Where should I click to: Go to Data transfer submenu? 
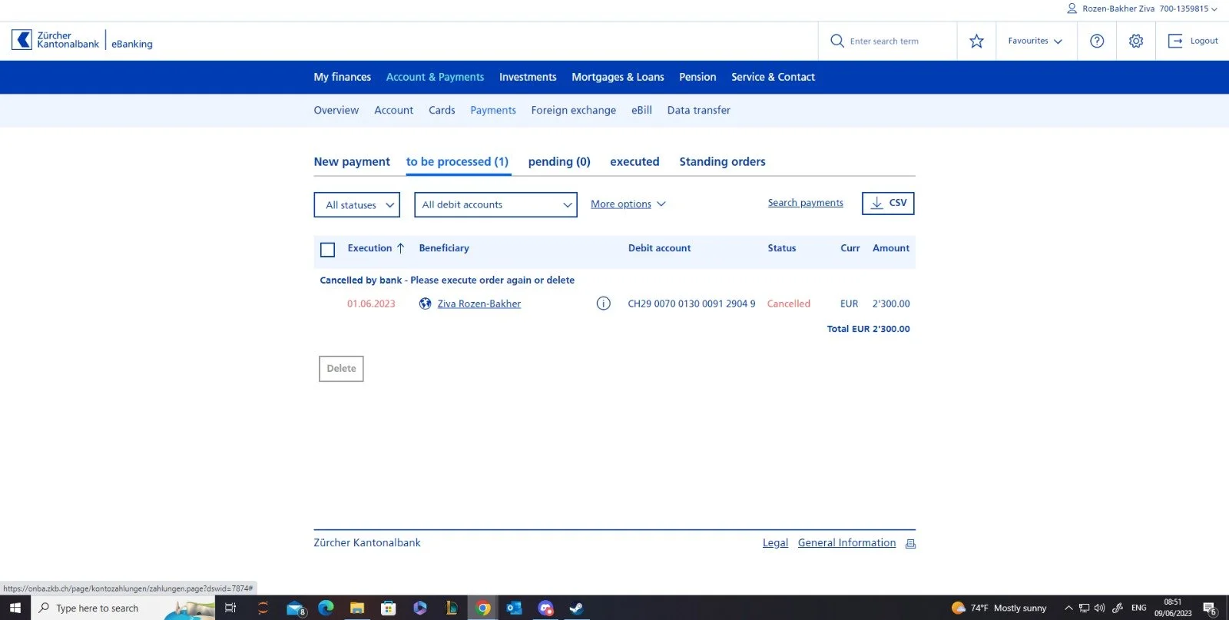click(698, 110)
